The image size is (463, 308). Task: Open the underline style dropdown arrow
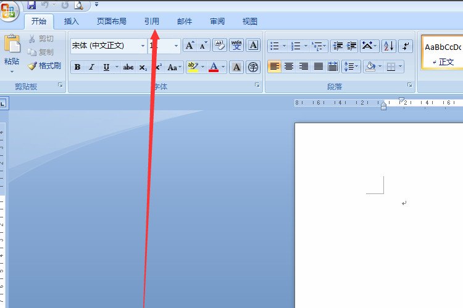tap(117, 67)
